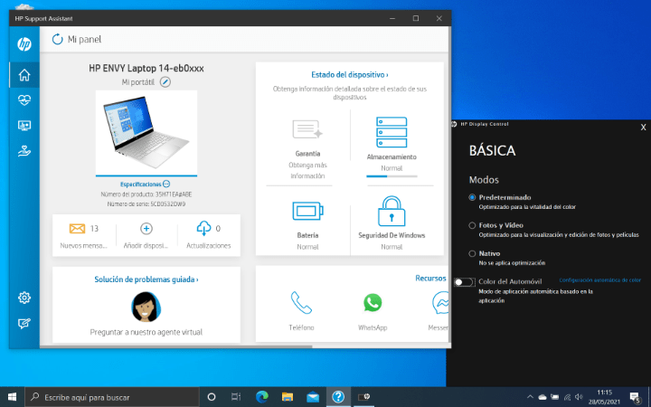Open the feedback icon in sidebar
Image resolution: width=651 pixels, height=407 pixels.
pyautogui.click(x=24, y=324)
